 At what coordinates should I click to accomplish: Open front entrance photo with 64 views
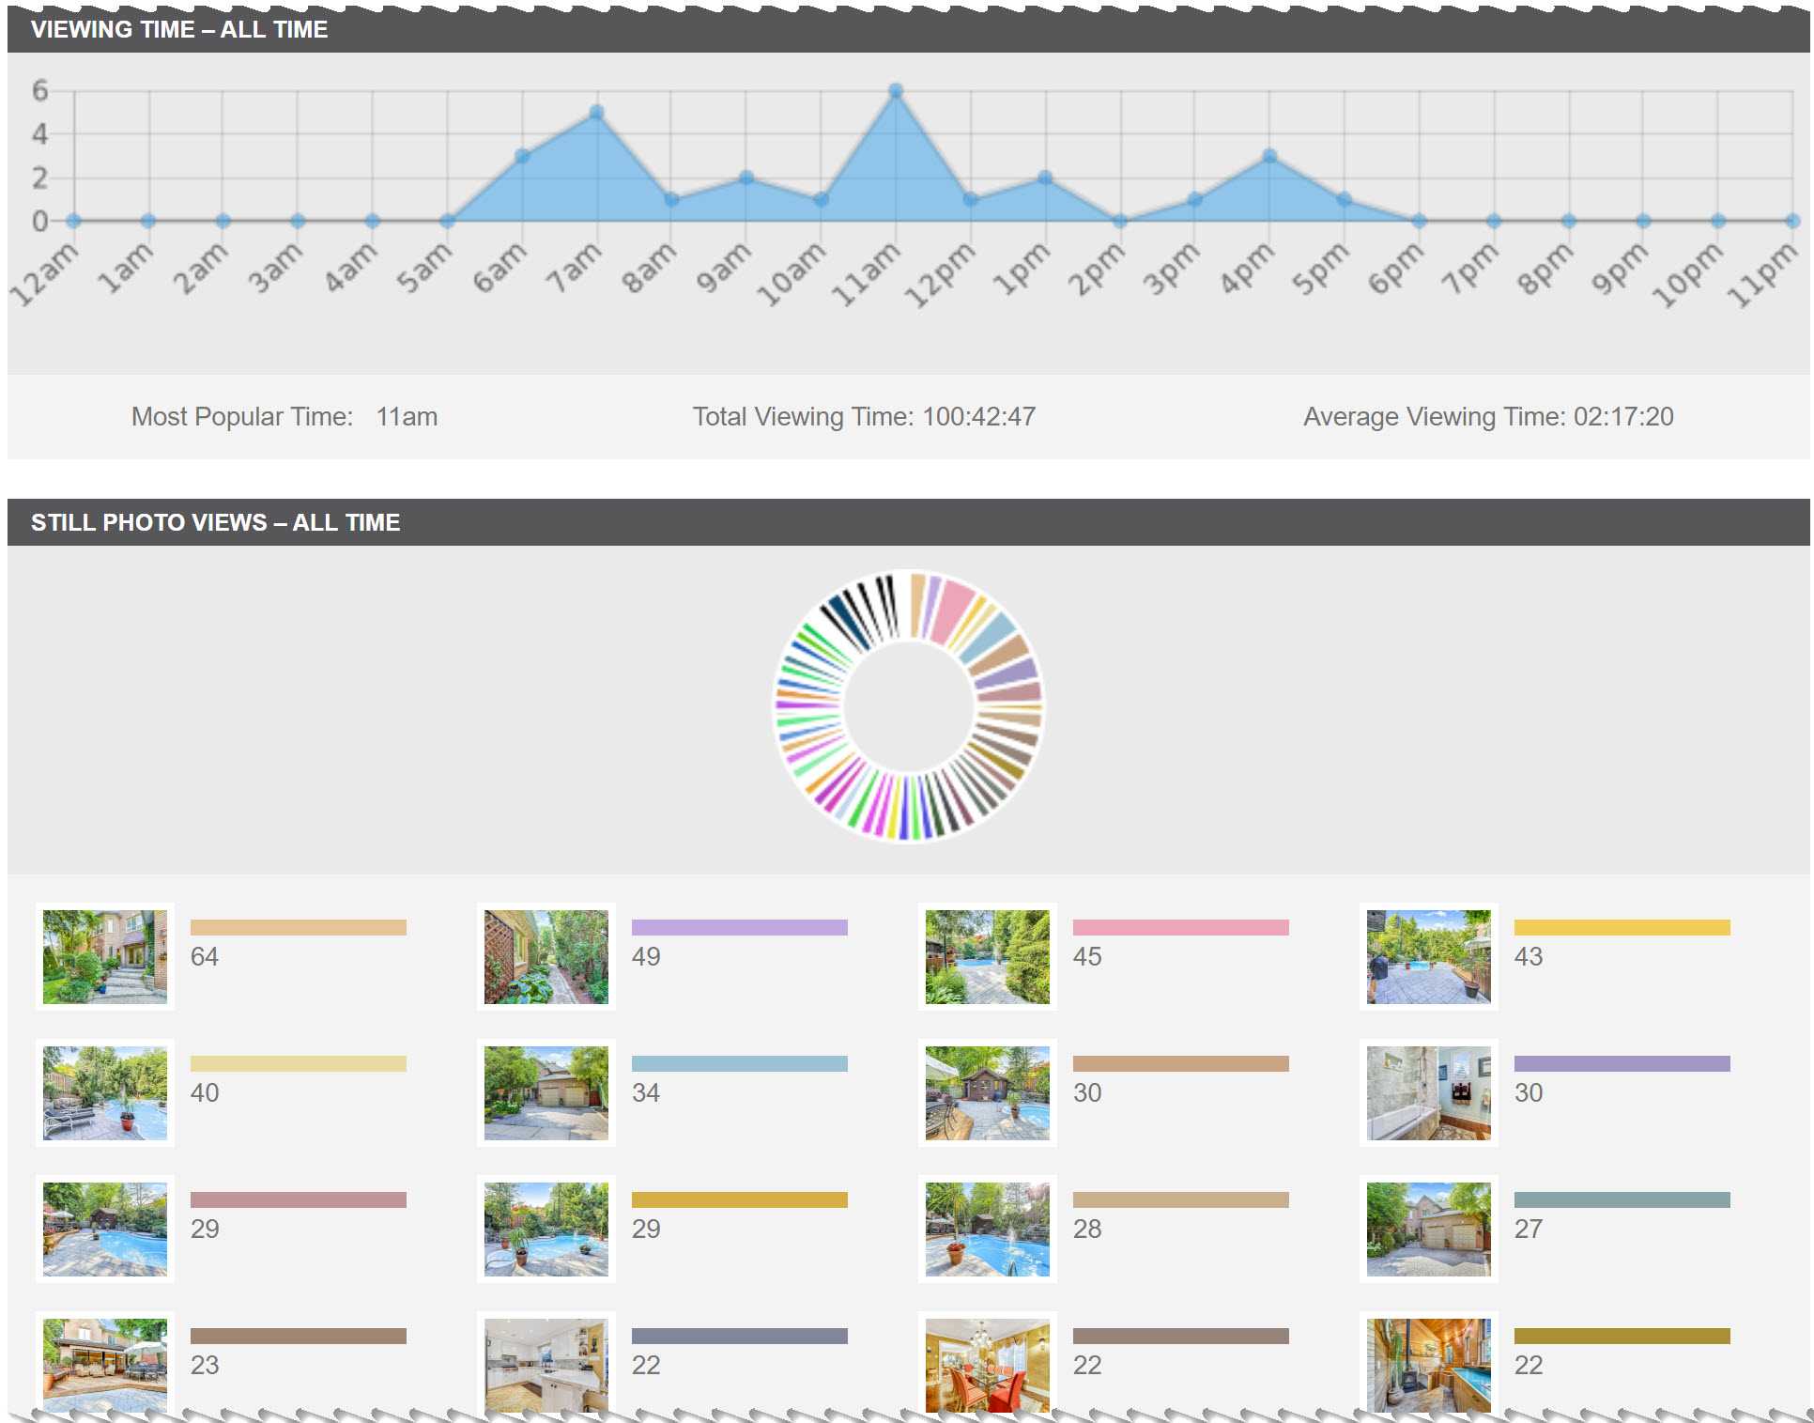[x=105, y=956]
